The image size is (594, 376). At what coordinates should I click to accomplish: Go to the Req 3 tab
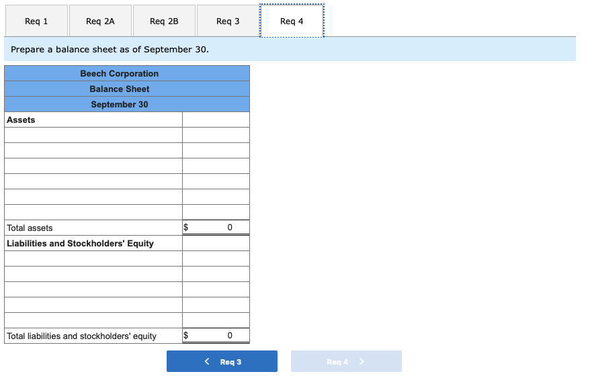[228, 21]
